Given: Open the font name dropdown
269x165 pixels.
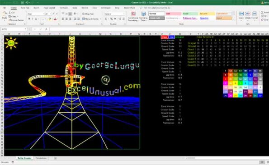Looking at the screenshot, I should coord(43,14).
